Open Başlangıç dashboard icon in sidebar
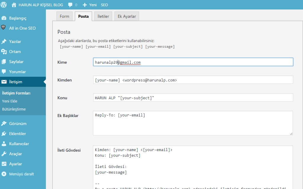Image resolution: width=303 pixels, height=189 pixels. [x=4, y=18]
